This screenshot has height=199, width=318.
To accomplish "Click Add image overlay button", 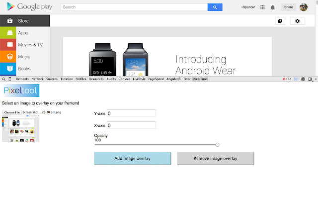I will coord(133,158).
